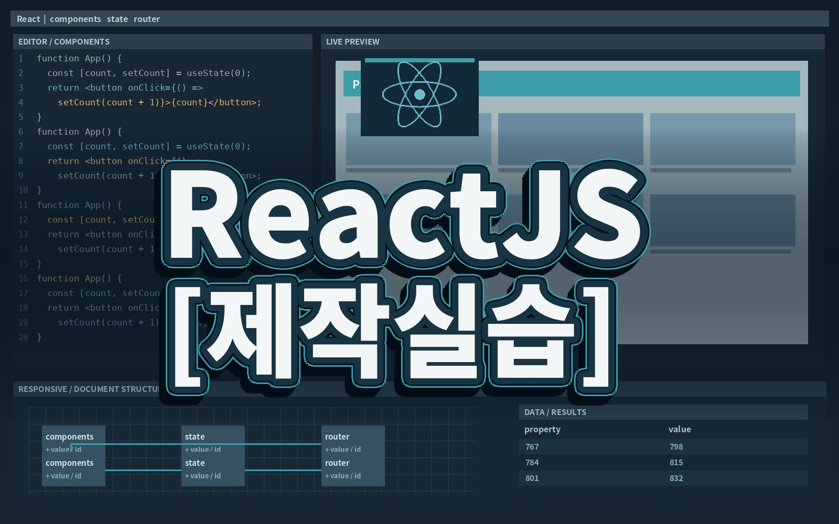Click const keyword on line 7
This screenshot has width=839, height=524.
[x=61, y=146]
